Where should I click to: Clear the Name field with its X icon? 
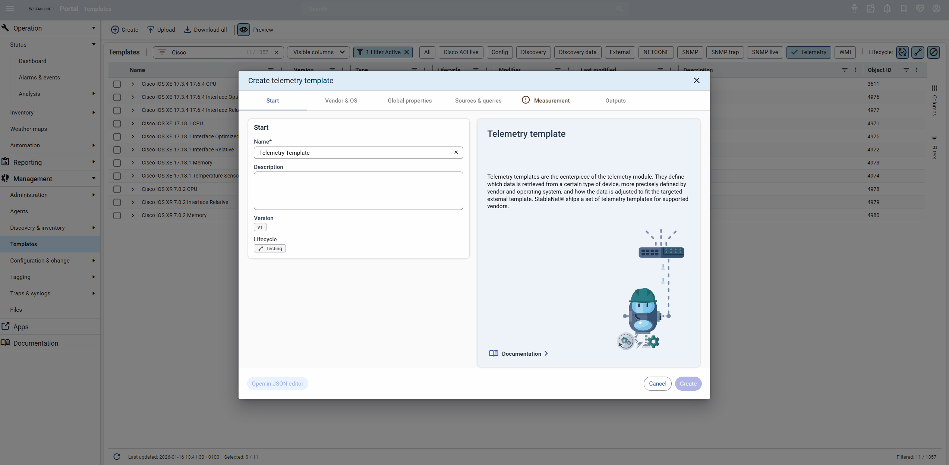456,153
